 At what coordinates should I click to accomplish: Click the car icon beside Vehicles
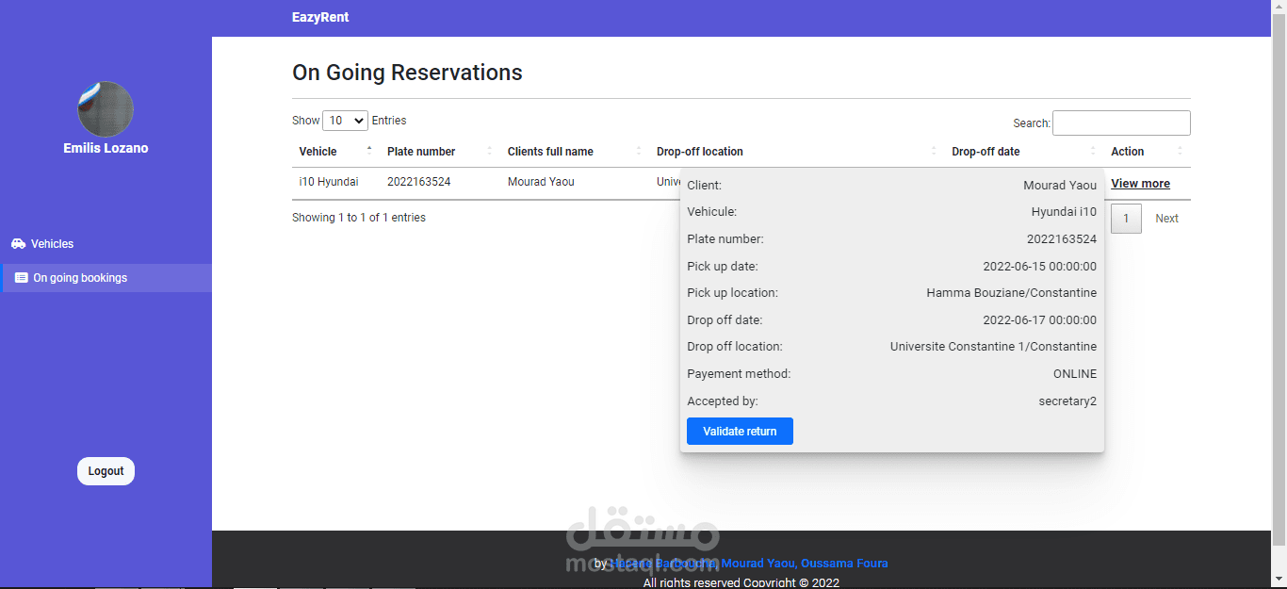19,244
